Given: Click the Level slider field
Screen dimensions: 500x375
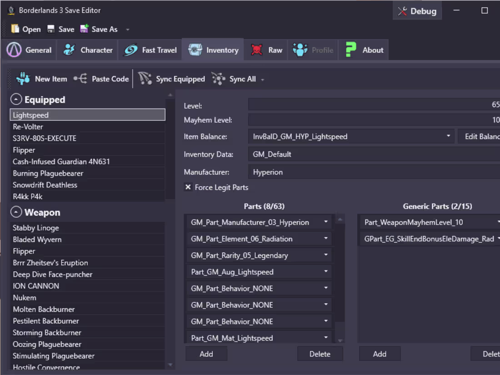Looking at the screenshot, I should pos(373,105).
